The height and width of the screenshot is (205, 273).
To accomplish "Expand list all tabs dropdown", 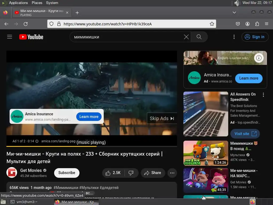I will [x=234, y=13].
